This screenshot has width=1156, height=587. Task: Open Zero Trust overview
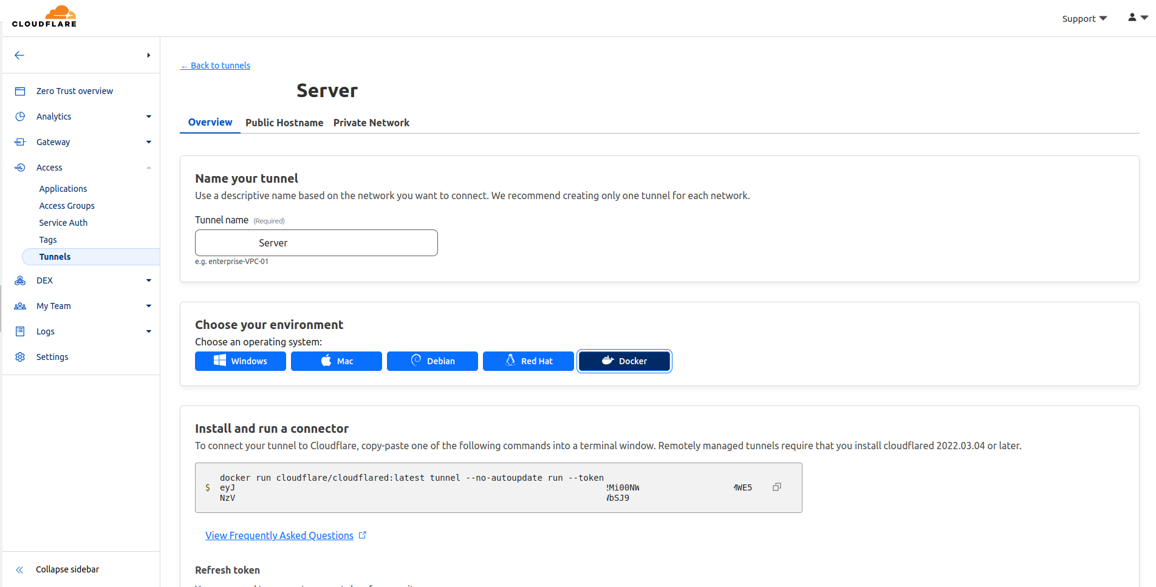coord(74,91)
